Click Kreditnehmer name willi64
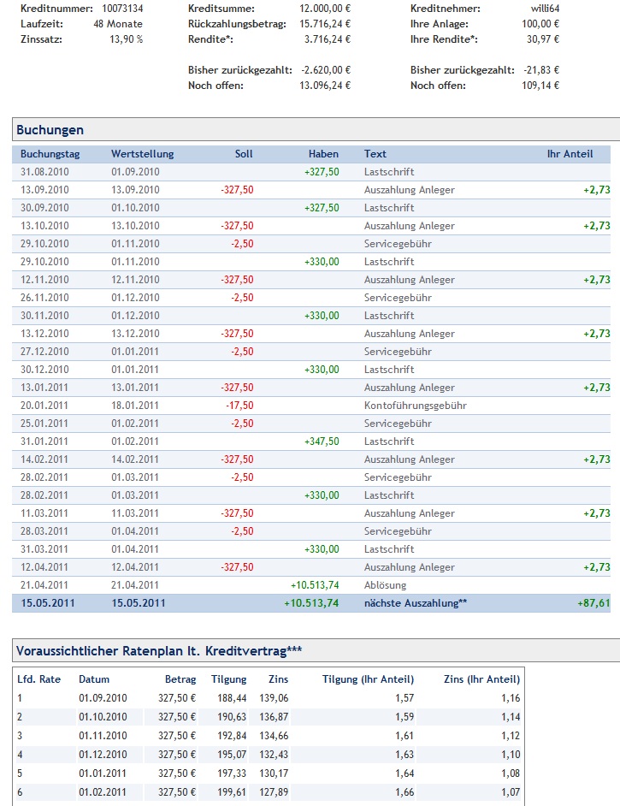 point(545,9)
